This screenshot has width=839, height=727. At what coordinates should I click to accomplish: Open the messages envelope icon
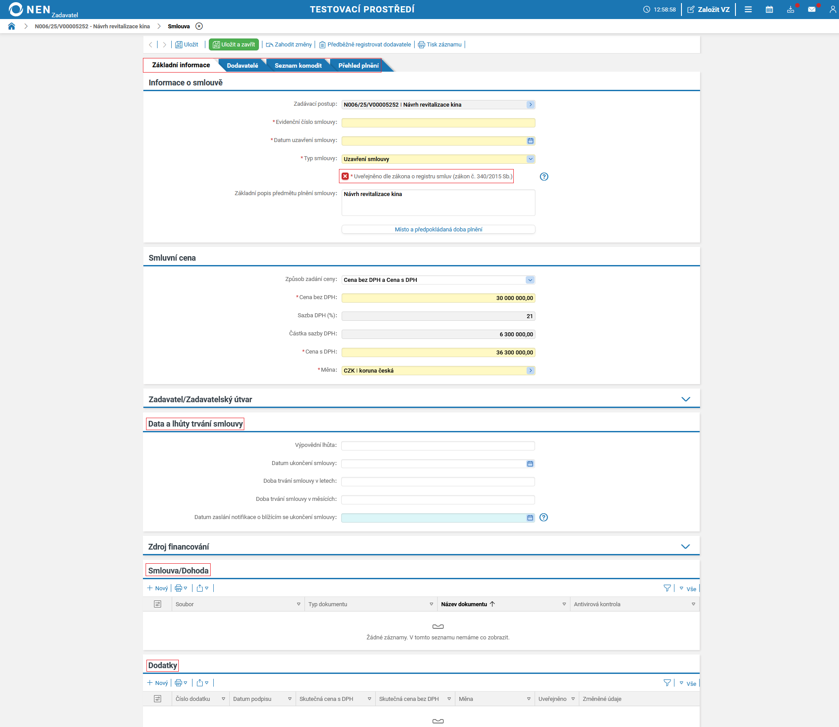coord(812,9)
